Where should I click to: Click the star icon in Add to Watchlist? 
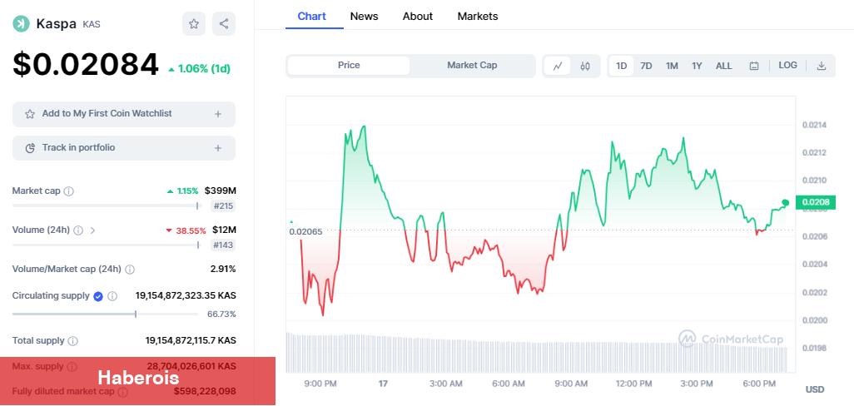(30, 114)
